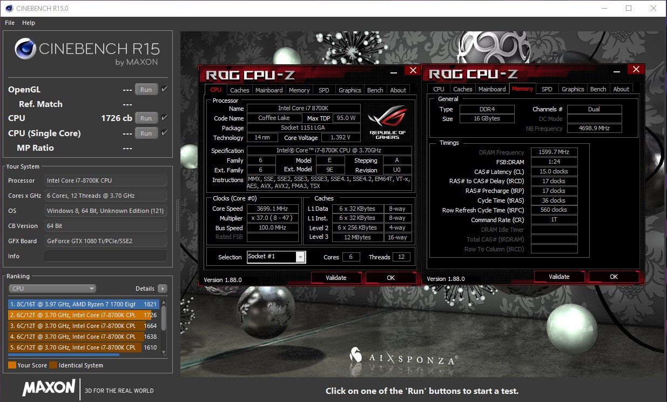Viewport: 667px width, 402px height.
Task: Switch to CPU tab in right CPU-Z window
Action: 439,89
